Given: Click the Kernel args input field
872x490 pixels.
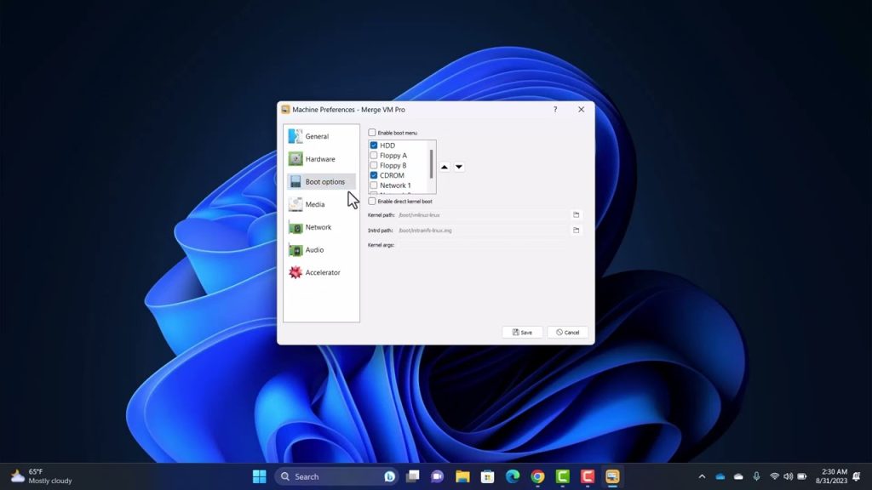Looking at the screenshot, I should pyautogui.click(x=481, y=245).
